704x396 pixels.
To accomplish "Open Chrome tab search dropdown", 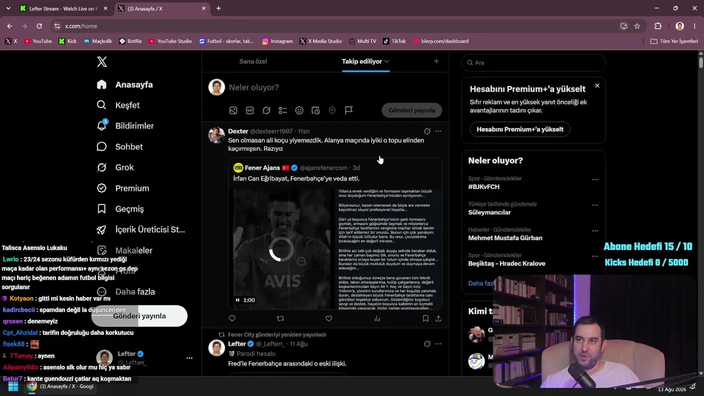I will click(x=8, y=9).
